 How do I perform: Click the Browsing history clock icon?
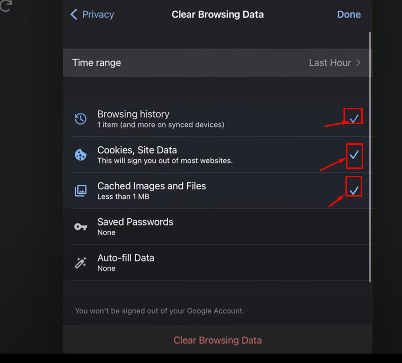point(81,119)
